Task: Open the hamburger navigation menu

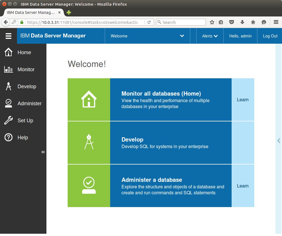Action: 8,36
